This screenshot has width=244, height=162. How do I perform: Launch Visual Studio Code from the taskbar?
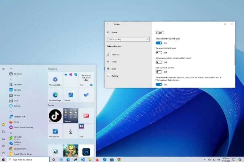click(x=83, y=160)
